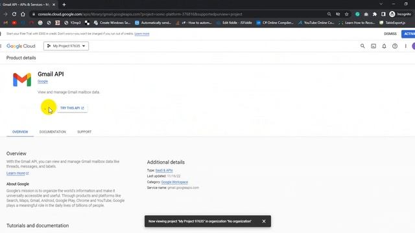Open the Edit fiddle - JSFiddle bookmark
The width and height of the screenshot is (415, 233).
click(x=234, y=23)
